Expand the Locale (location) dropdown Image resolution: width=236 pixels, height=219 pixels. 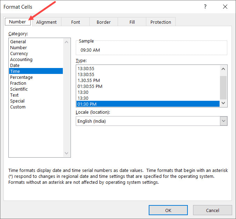tap(223, 121)
